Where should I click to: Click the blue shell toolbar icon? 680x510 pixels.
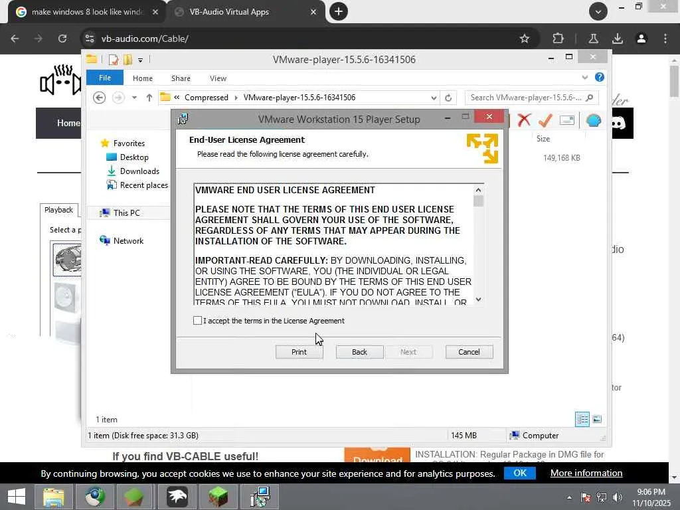point(594,120)
